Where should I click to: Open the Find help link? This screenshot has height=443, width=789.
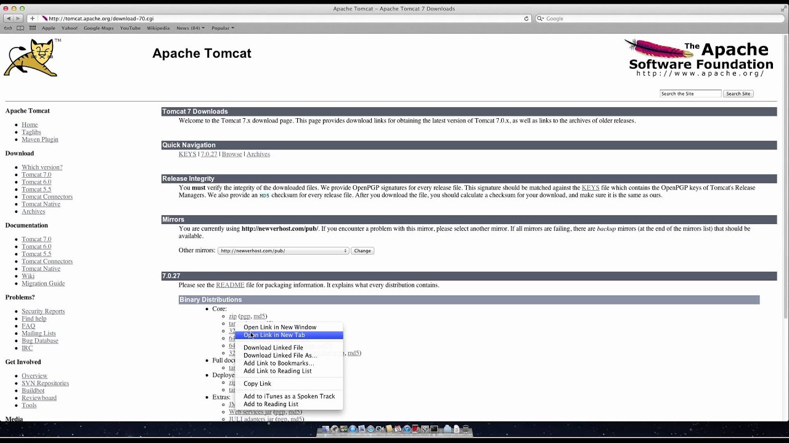34,319
